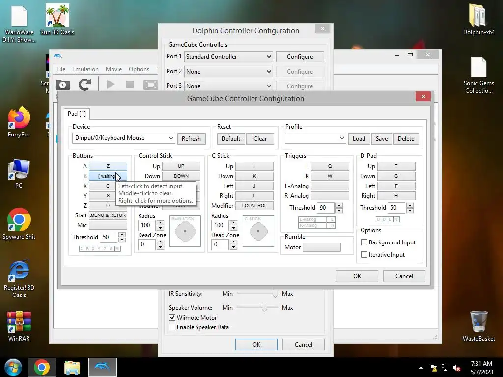This screenshot has width=503, height=377.
Task: Click Configure for Port 1
Action: (x=300, y=57)
